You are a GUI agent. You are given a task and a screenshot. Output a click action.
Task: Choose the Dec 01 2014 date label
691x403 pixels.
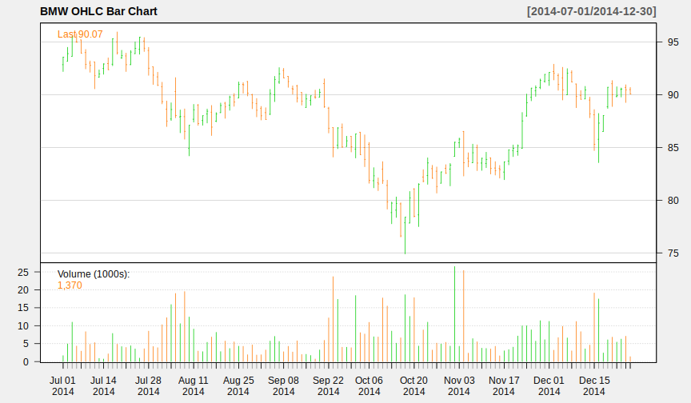[x=549, y=385]
